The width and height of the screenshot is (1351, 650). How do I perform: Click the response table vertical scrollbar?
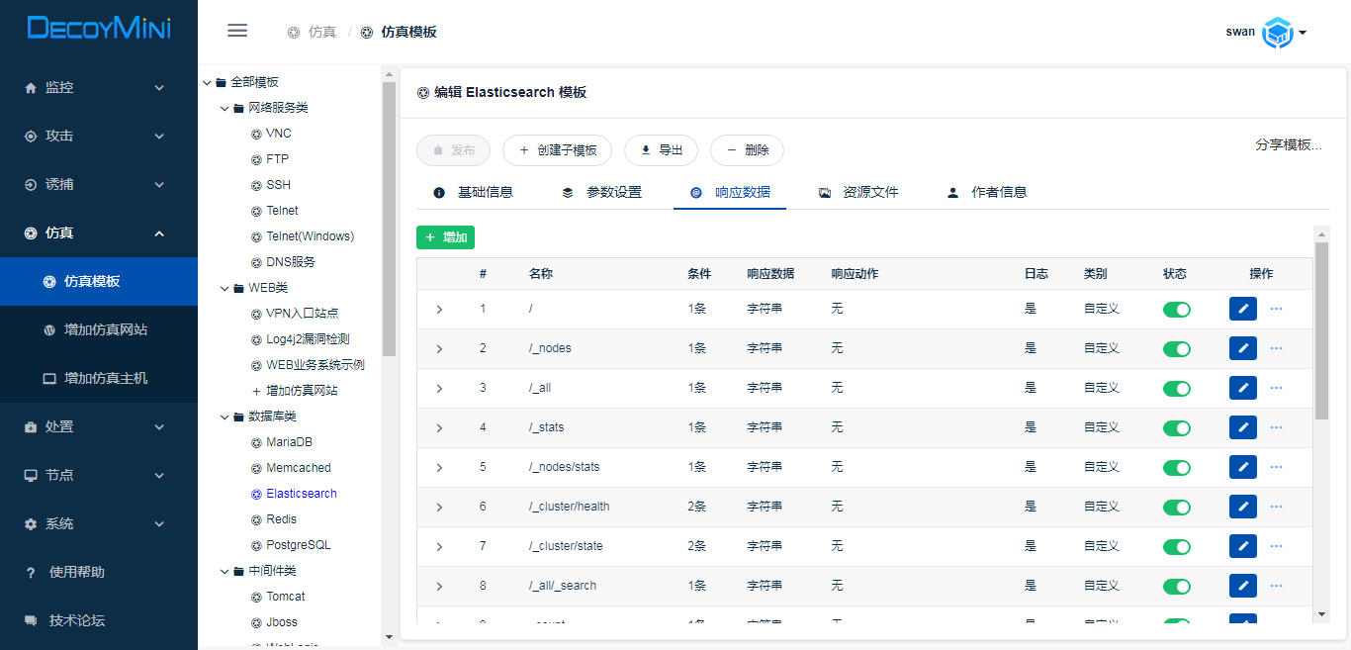pos(1320,326)
